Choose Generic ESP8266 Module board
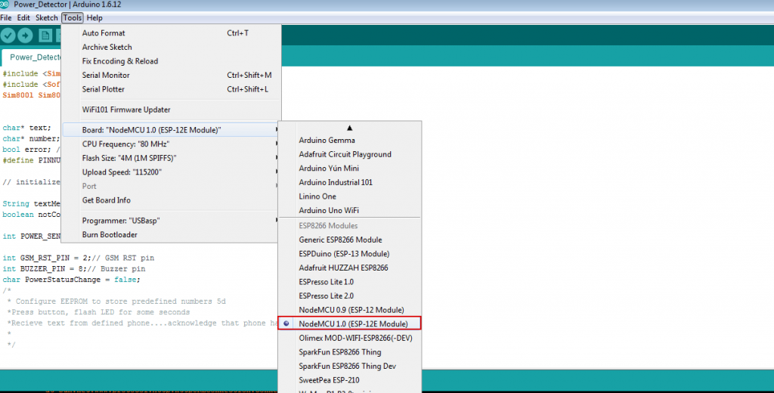774x393 pixels. [x=340, y=240]
